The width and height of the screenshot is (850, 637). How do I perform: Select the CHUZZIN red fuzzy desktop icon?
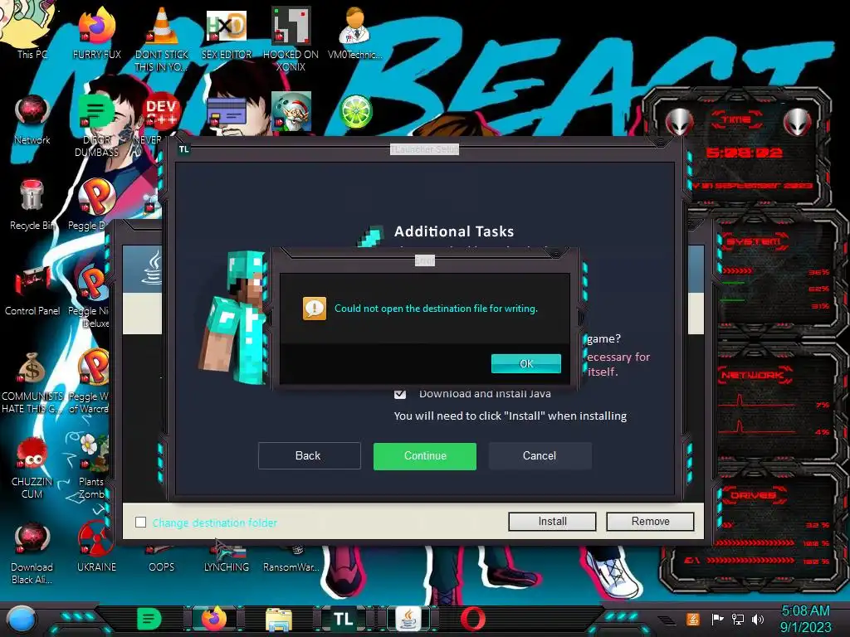(x=32, y=468)
